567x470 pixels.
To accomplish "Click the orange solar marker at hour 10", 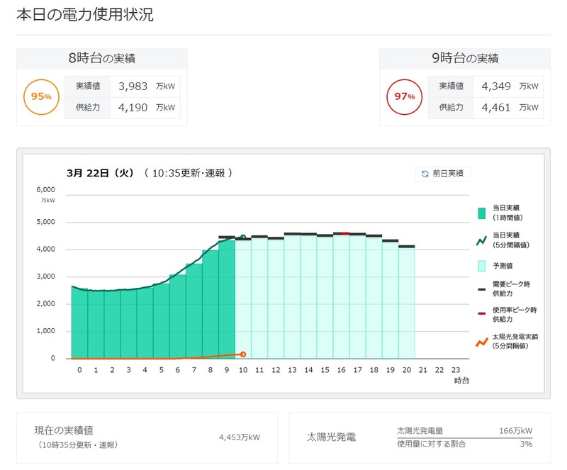I will point(242,355).
